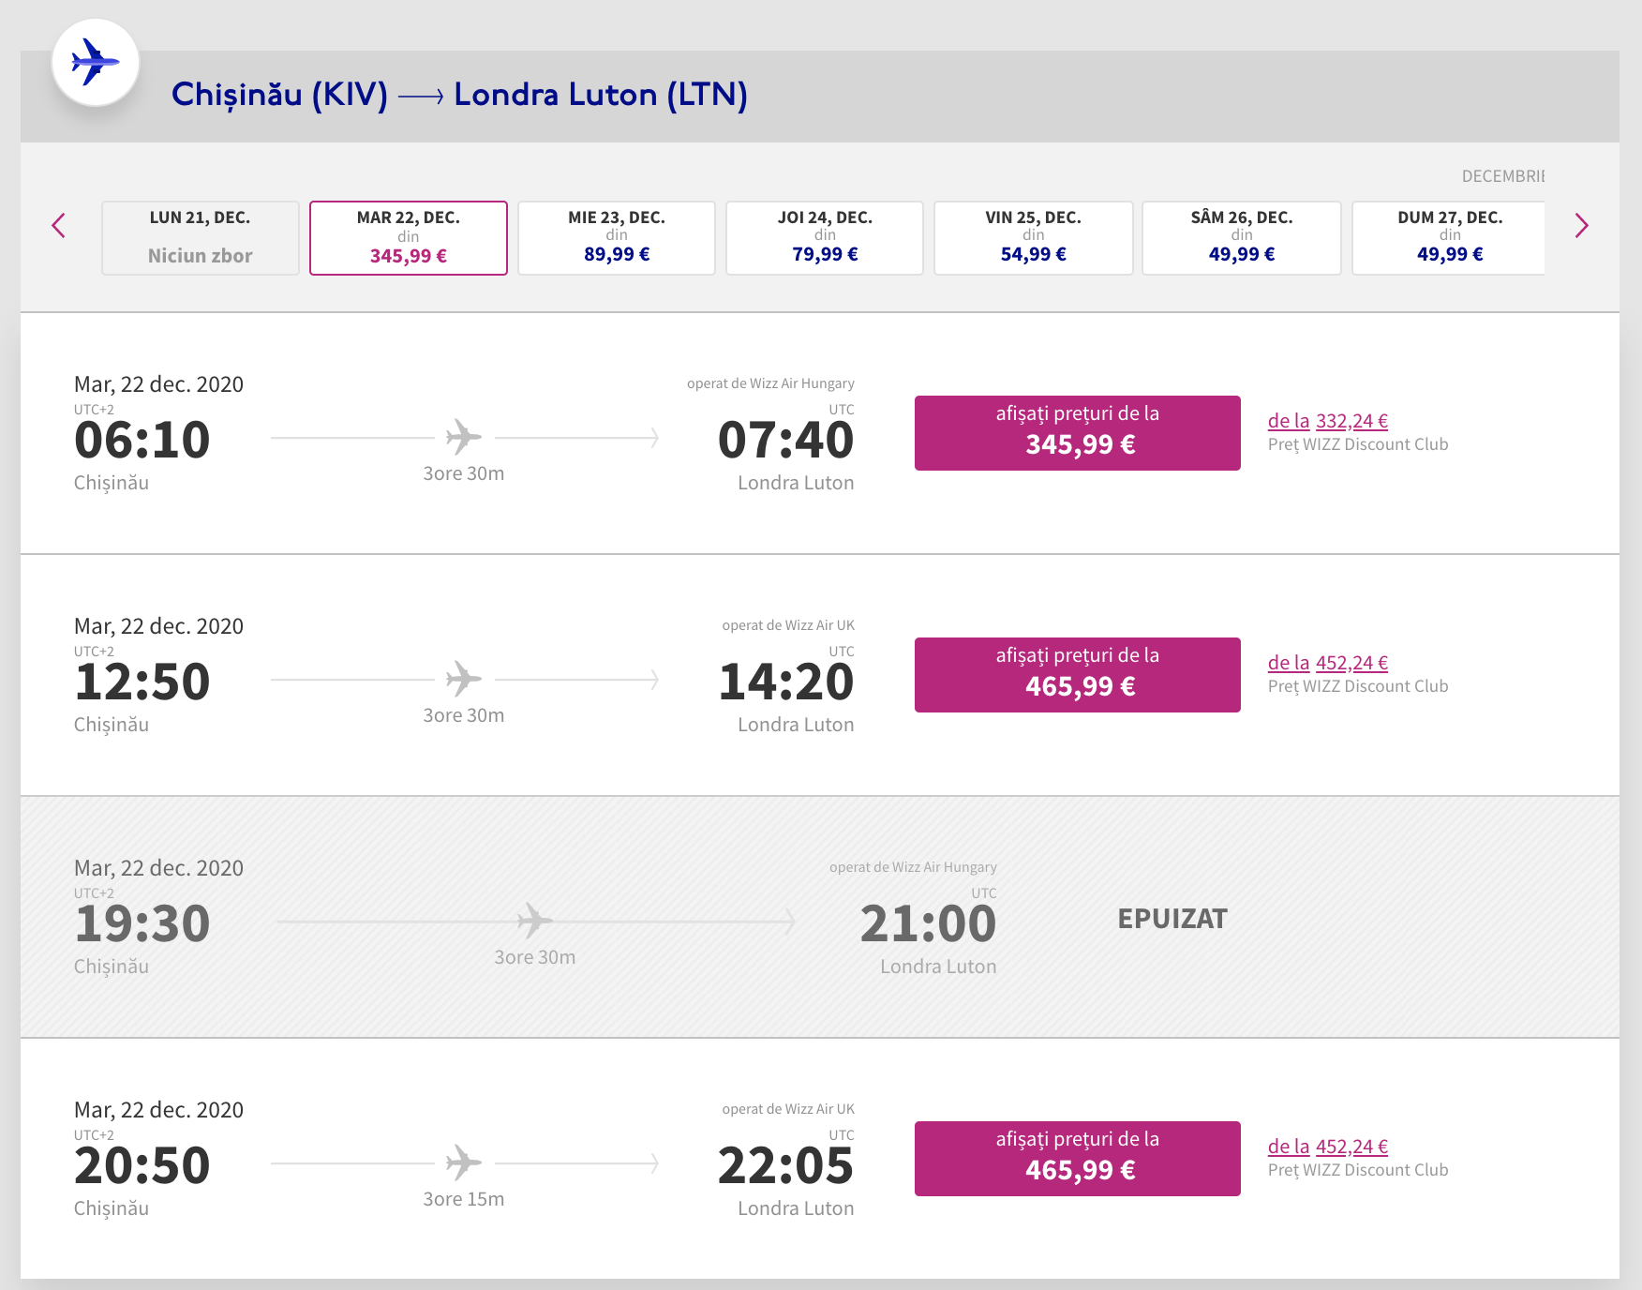Switch to Friday 25 Dec 54,99 €

pos(1033,238)
